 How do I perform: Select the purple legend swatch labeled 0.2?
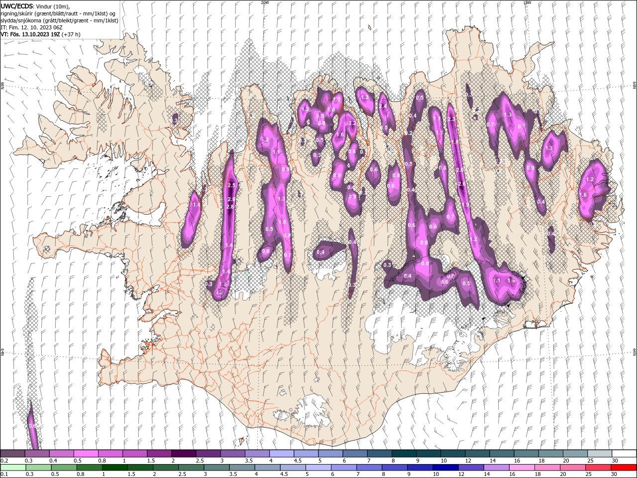[x=12, y=454]
